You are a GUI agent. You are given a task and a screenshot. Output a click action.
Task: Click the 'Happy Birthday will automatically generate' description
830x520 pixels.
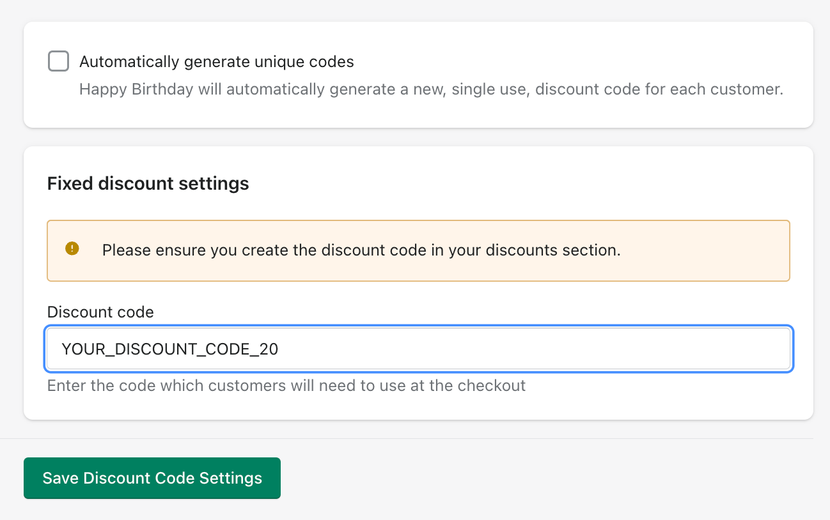click(x=431, y=89)
